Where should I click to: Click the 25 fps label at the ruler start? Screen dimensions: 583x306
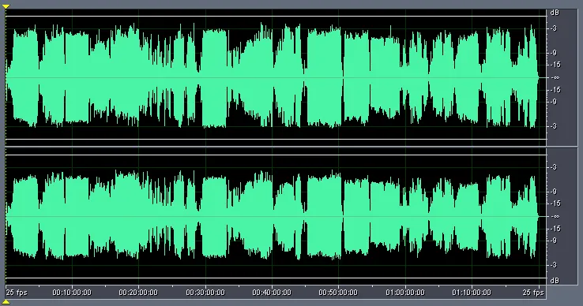(17, 293)
